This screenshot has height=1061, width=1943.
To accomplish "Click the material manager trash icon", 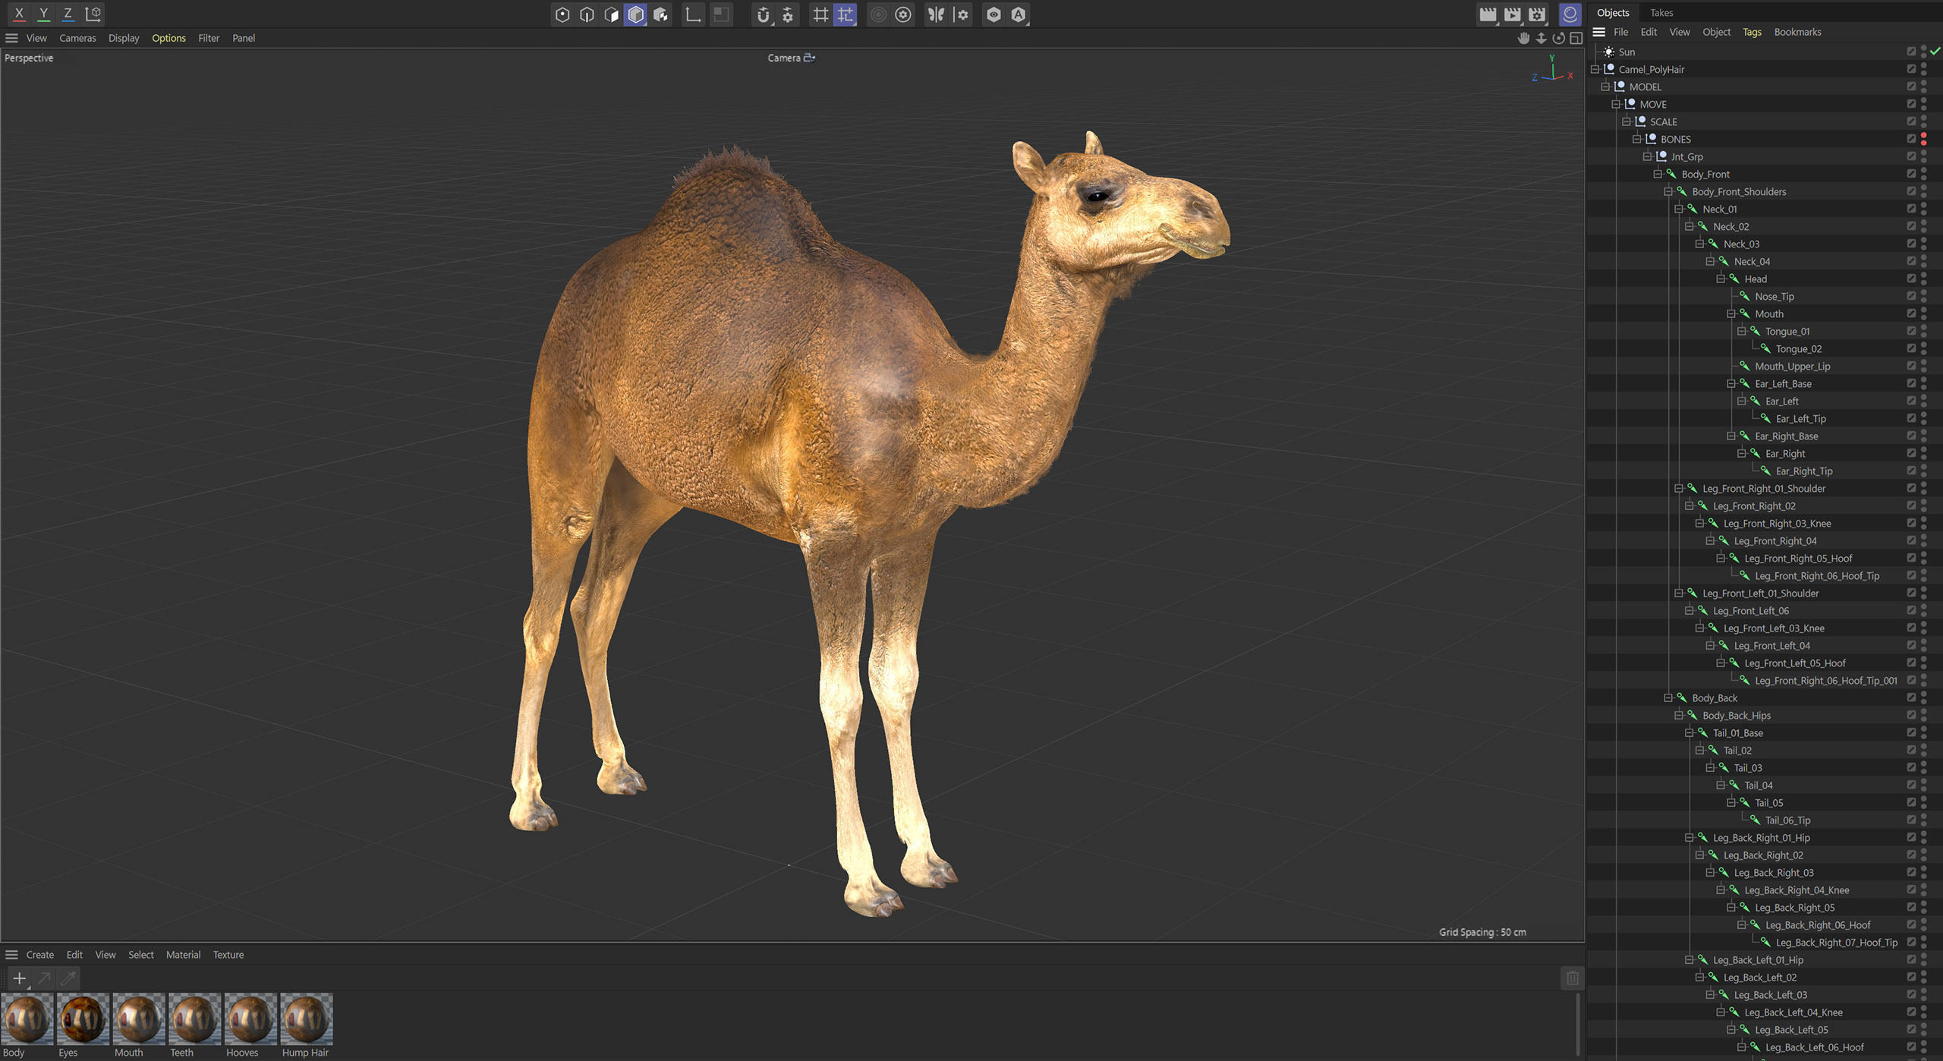I will (1573, 979).
